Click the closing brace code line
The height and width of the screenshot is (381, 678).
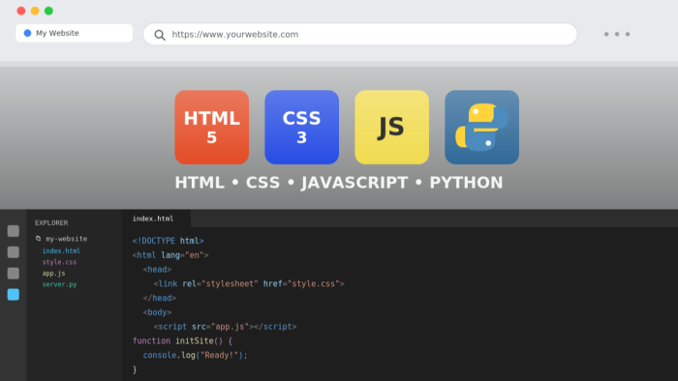coord(135,369)
